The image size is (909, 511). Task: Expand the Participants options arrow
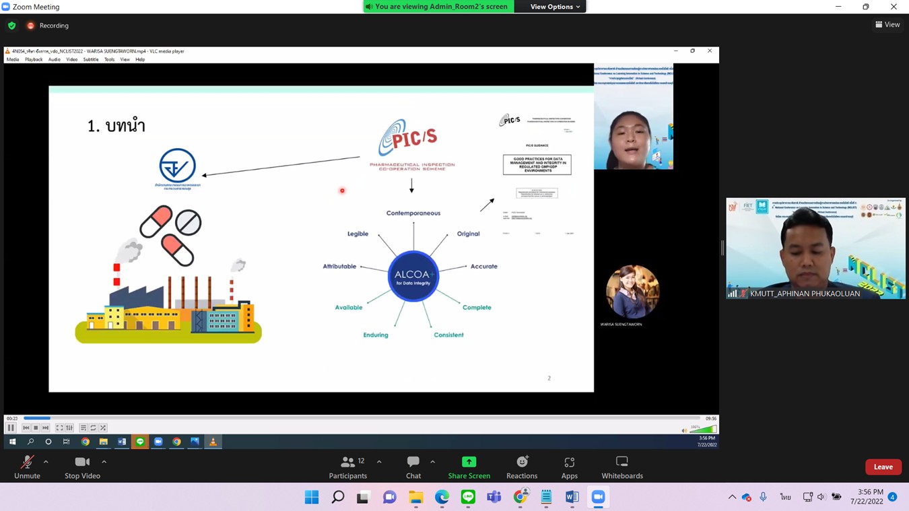pos(379,462)
